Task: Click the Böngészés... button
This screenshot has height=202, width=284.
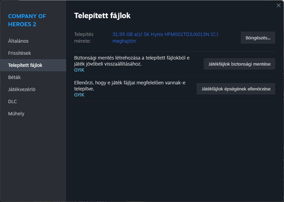Action: click(x=258, y=38)
